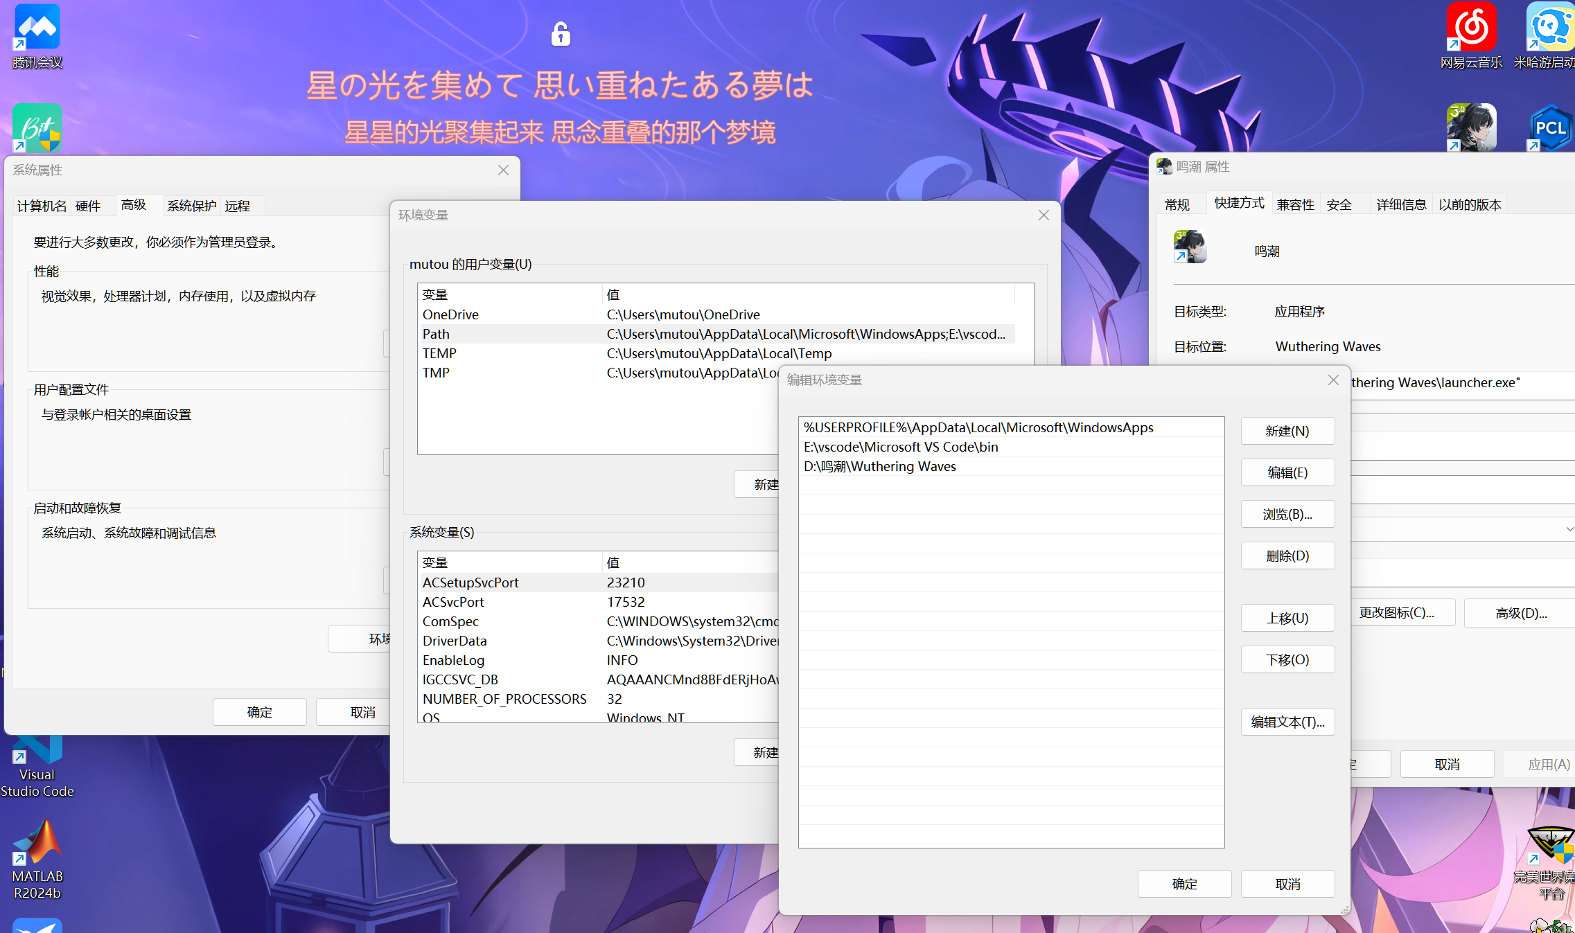Open the 米哈游启动器 desktop icon
This screenshot has width=1575, height=933.
[x=1549, y=28]
